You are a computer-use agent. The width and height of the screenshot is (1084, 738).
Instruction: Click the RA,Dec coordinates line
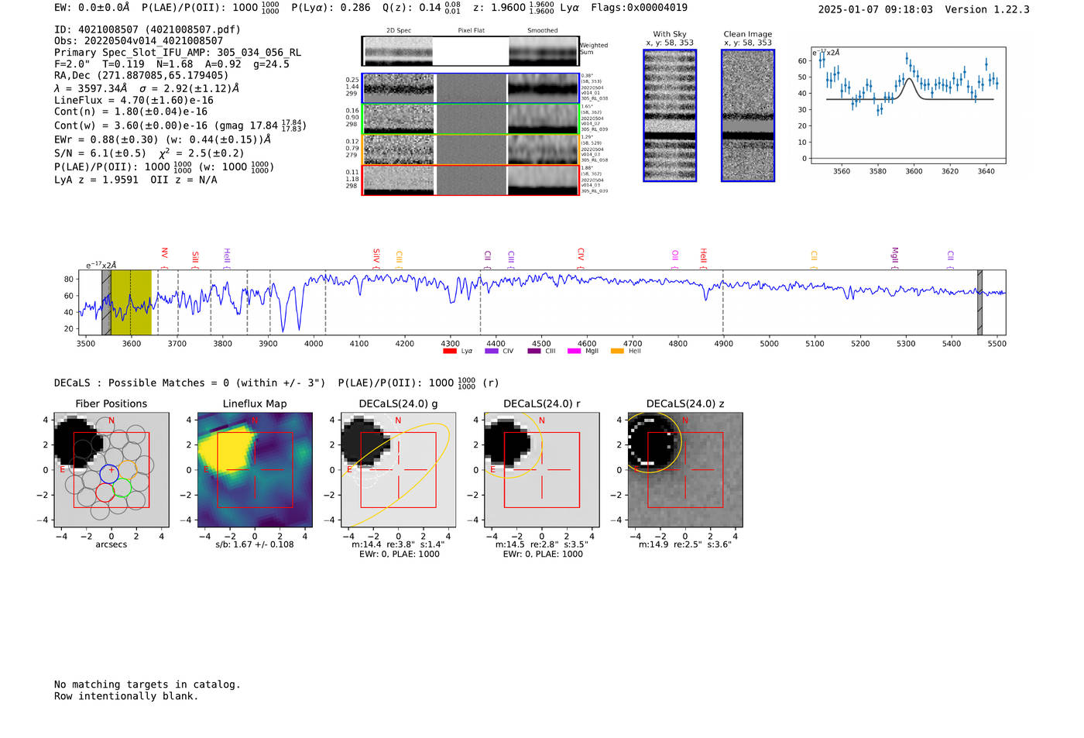tap(142, 75)
